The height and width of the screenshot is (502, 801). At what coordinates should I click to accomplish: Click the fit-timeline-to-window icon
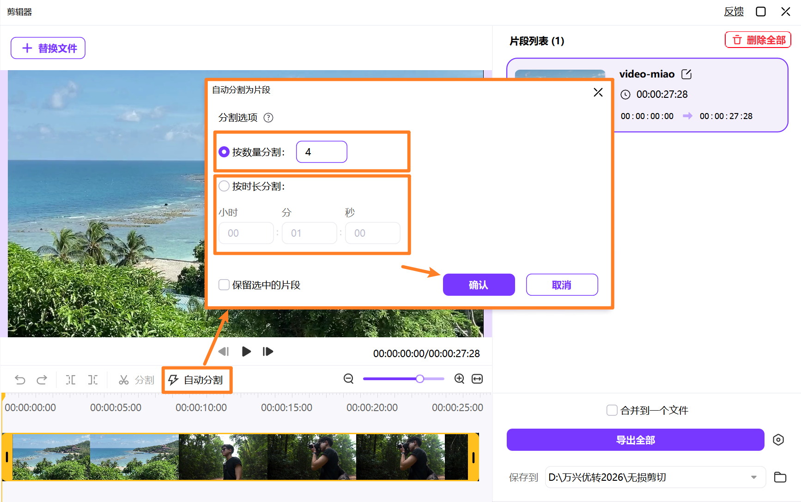coord(477,378)
